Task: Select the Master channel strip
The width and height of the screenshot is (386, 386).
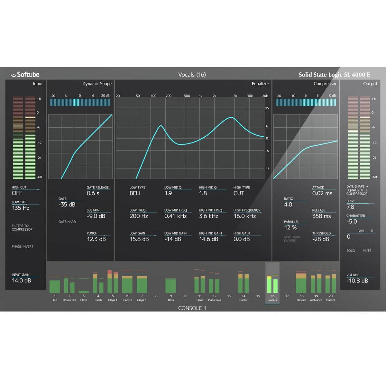Action: click(330, 285)
